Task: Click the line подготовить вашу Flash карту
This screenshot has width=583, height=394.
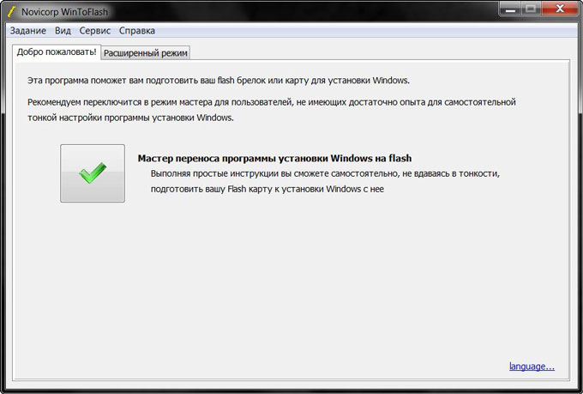Action: coord(267,189)
